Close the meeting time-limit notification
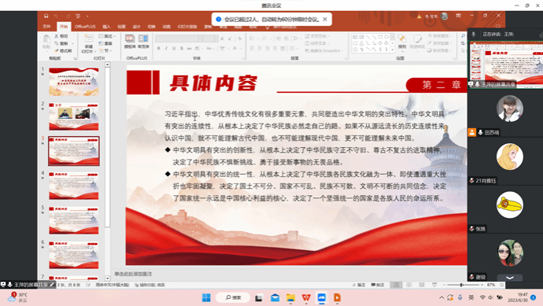This screenshot has height=306, width=543. tap(325, 20)
